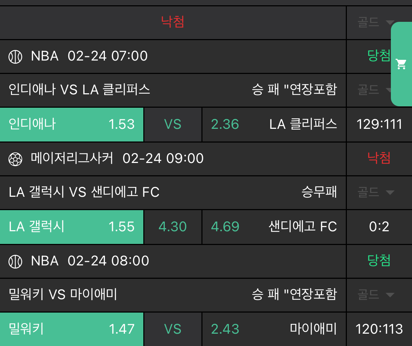Pick draw odds 4.30

pyautogui.click(x=173, y=227)
